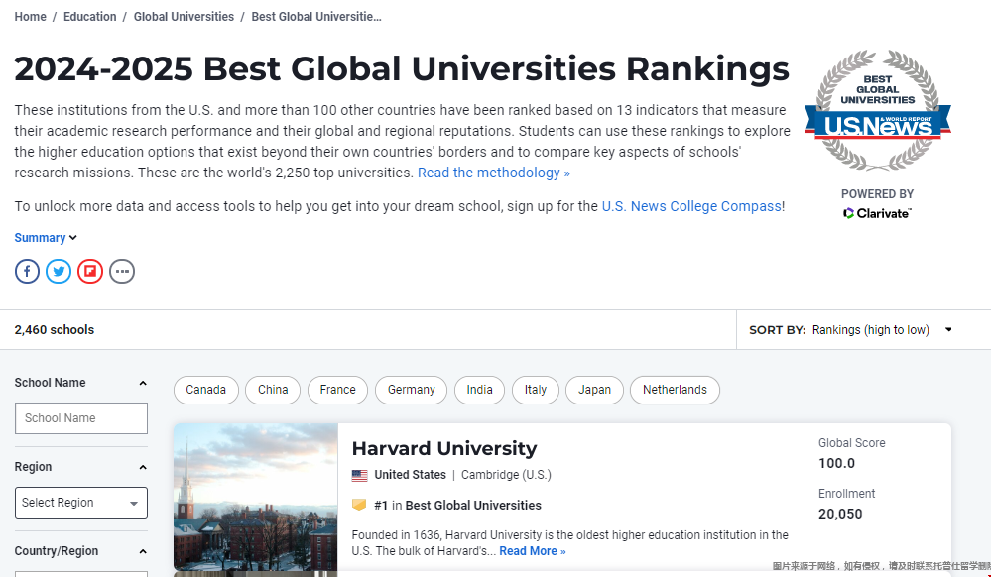Viewport: 991px width, 577px height.
Task: Click the 2,460 schools count text
Action: click(55, 330)
